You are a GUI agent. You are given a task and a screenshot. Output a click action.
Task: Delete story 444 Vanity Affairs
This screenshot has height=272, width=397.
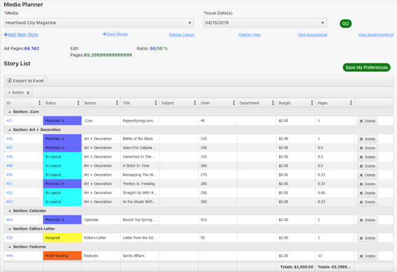367,256
